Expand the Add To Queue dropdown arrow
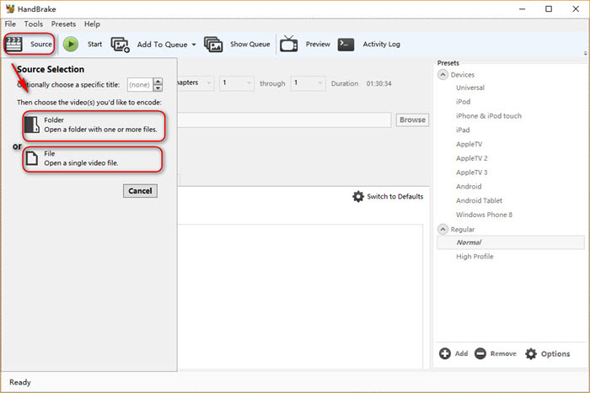The height and width of the screenshot is (393, 590). coord(194,45)
